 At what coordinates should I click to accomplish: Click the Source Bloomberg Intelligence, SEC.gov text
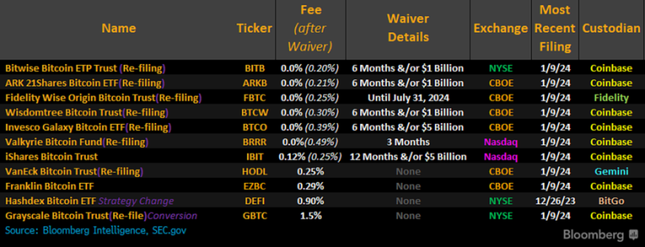coord(95,231)
